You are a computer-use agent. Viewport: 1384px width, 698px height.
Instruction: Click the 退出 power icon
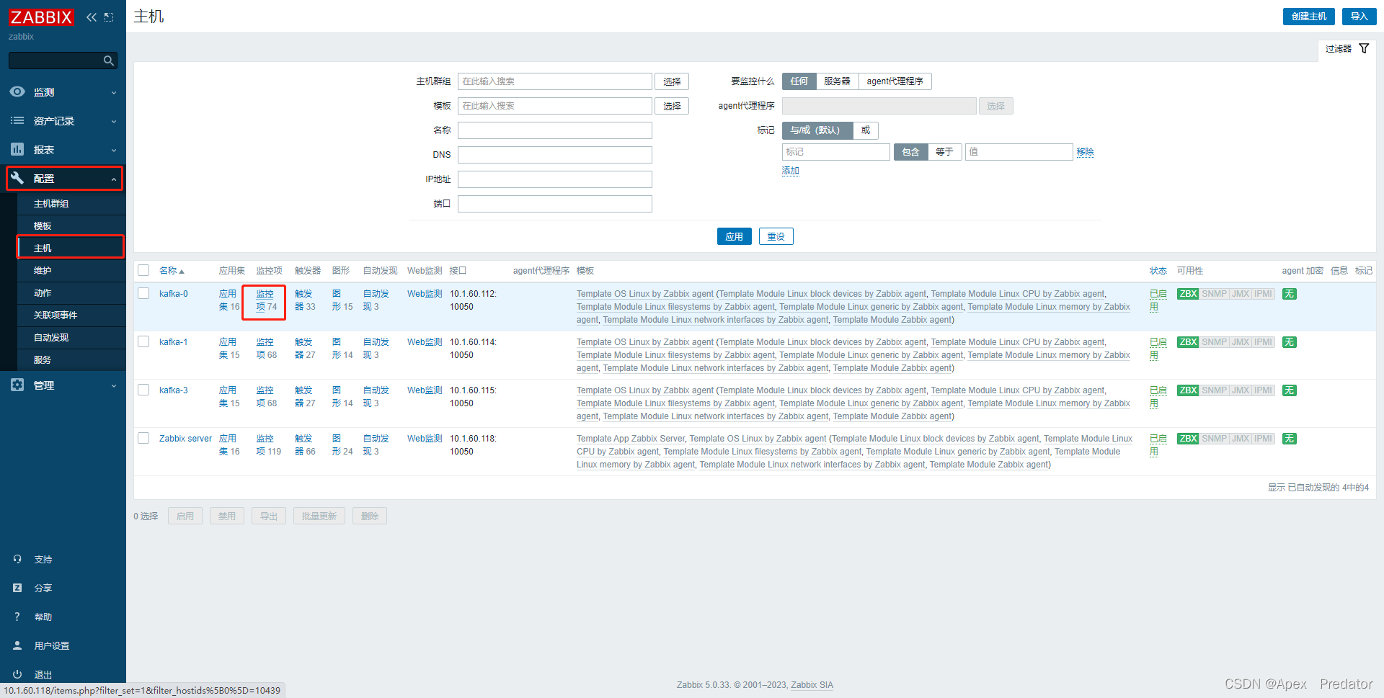[17, 674]
